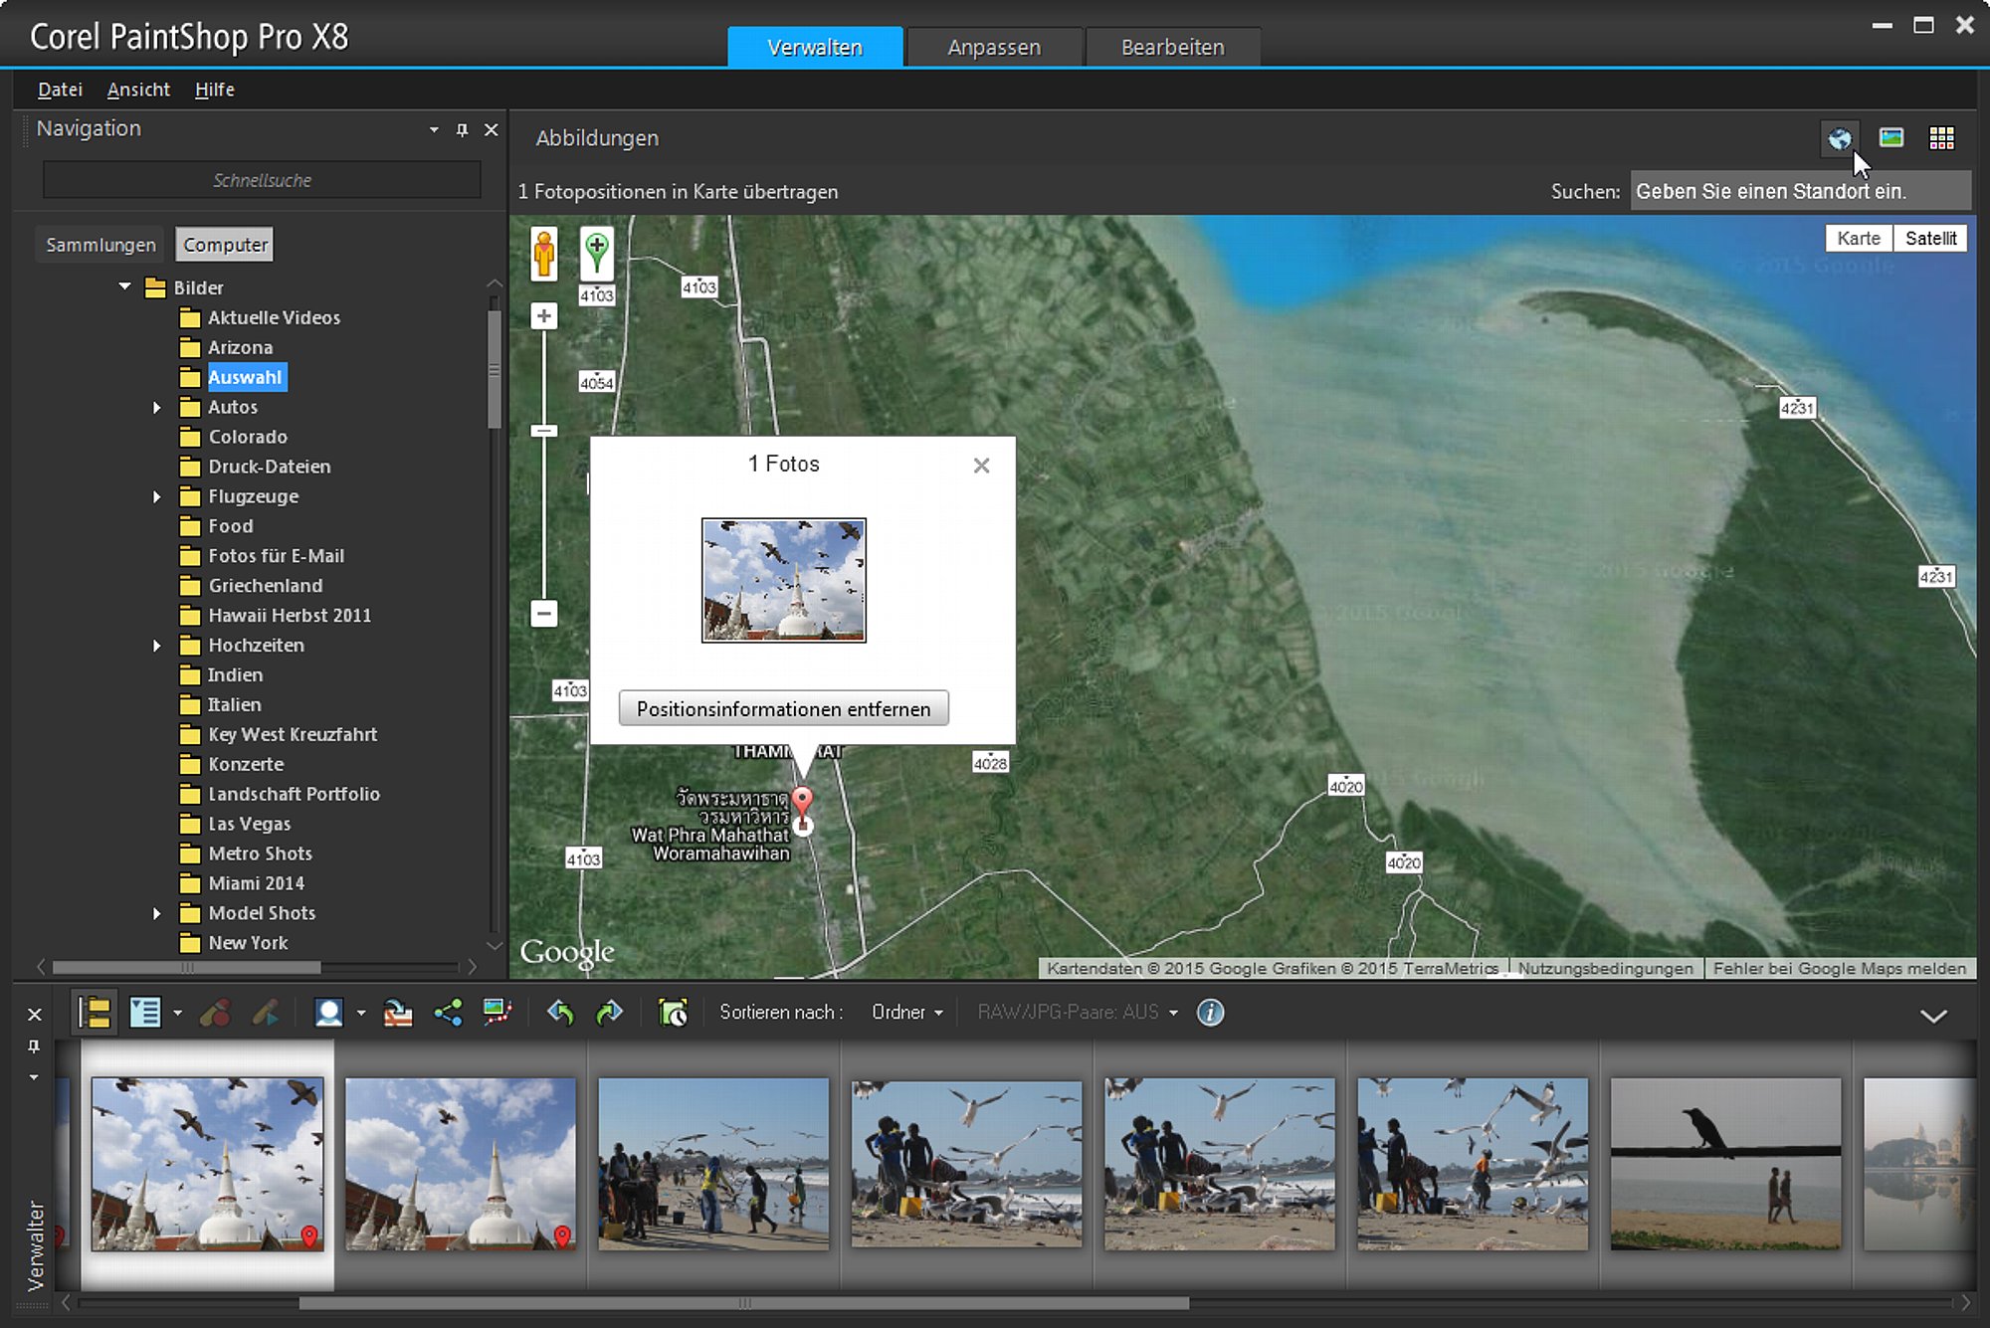The height and width of the screenshot is (1328, 1990).
Task: Rotate the photo left
Action: pyautogui.click(x=560, y=1013)
